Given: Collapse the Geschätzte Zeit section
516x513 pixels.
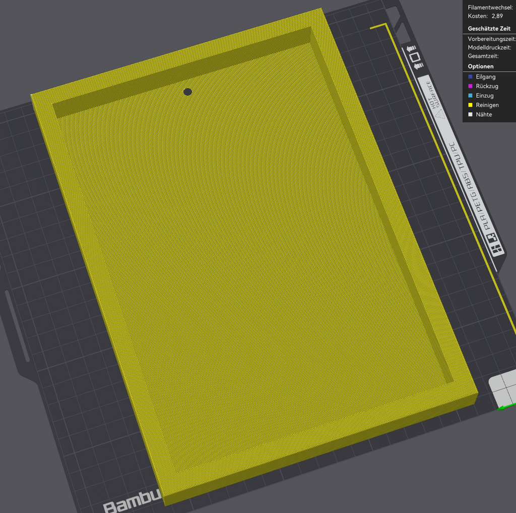Looking at the screenshot, I should point(489,29).
